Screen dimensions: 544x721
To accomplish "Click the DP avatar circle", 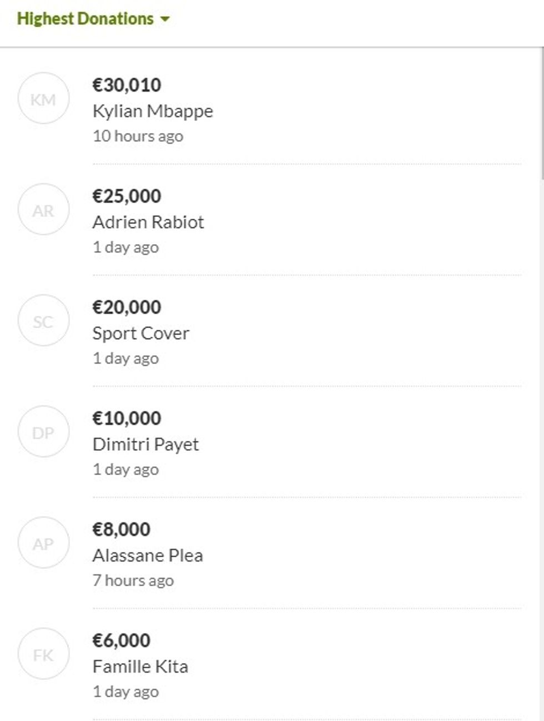I will pos(43,432).
